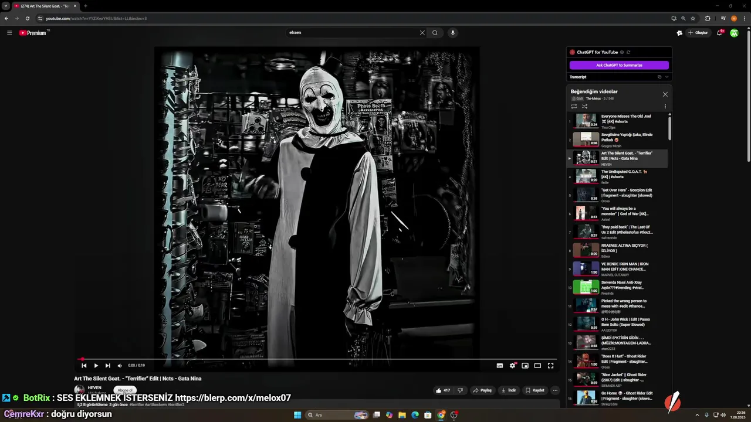751x422 pixels.
Task: Start voice search with microphone
Action: click(x=452, y=33)
